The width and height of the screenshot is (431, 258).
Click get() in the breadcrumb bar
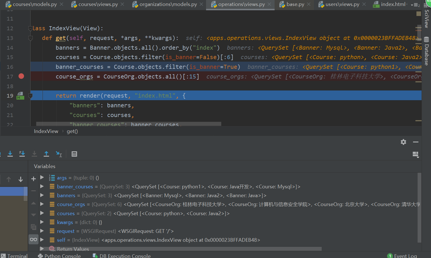(72, 131)
